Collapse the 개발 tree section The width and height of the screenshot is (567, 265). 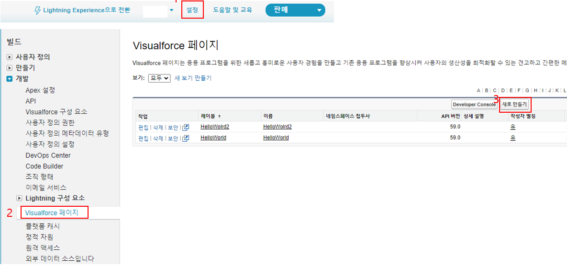10,79
